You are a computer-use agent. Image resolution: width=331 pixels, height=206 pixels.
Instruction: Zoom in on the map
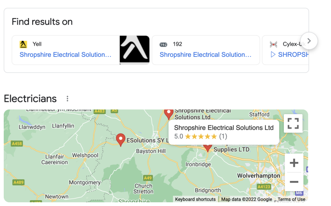pos(294,163)
